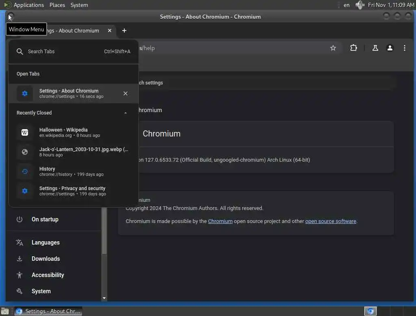The height and width of the screenshot is (316, 416).
Task: Open a new tab with plus button
Action: pyautogui.click(x=124, y=30)
